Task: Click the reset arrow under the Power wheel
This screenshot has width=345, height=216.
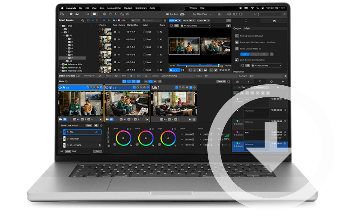Action: point(152,146)
